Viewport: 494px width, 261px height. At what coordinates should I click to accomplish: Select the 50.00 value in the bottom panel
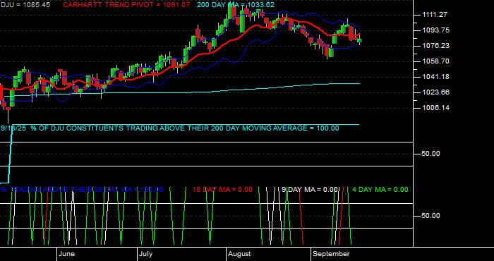coord(431,216)
